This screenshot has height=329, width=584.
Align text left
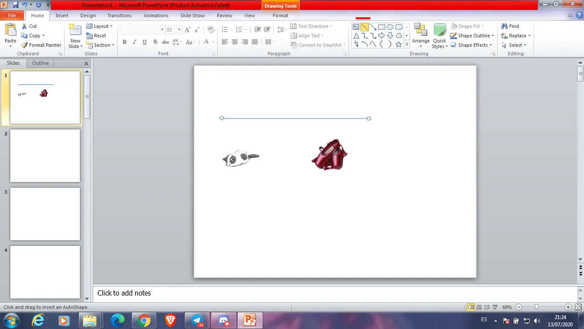point(224,42)
